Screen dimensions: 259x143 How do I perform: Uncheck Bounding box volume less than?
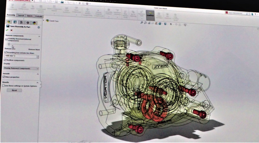(5, 52)
